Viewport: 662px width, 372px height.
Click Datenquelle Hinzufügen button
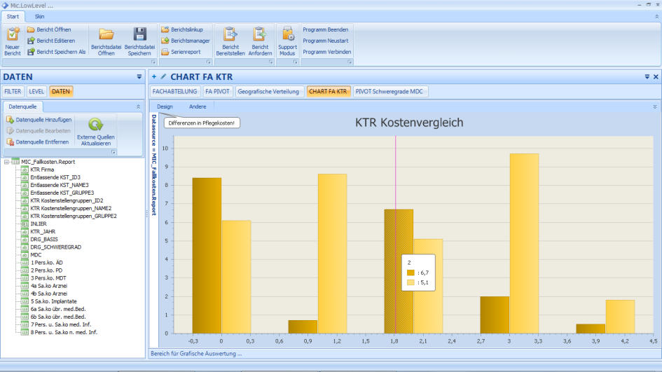[39, 120]
